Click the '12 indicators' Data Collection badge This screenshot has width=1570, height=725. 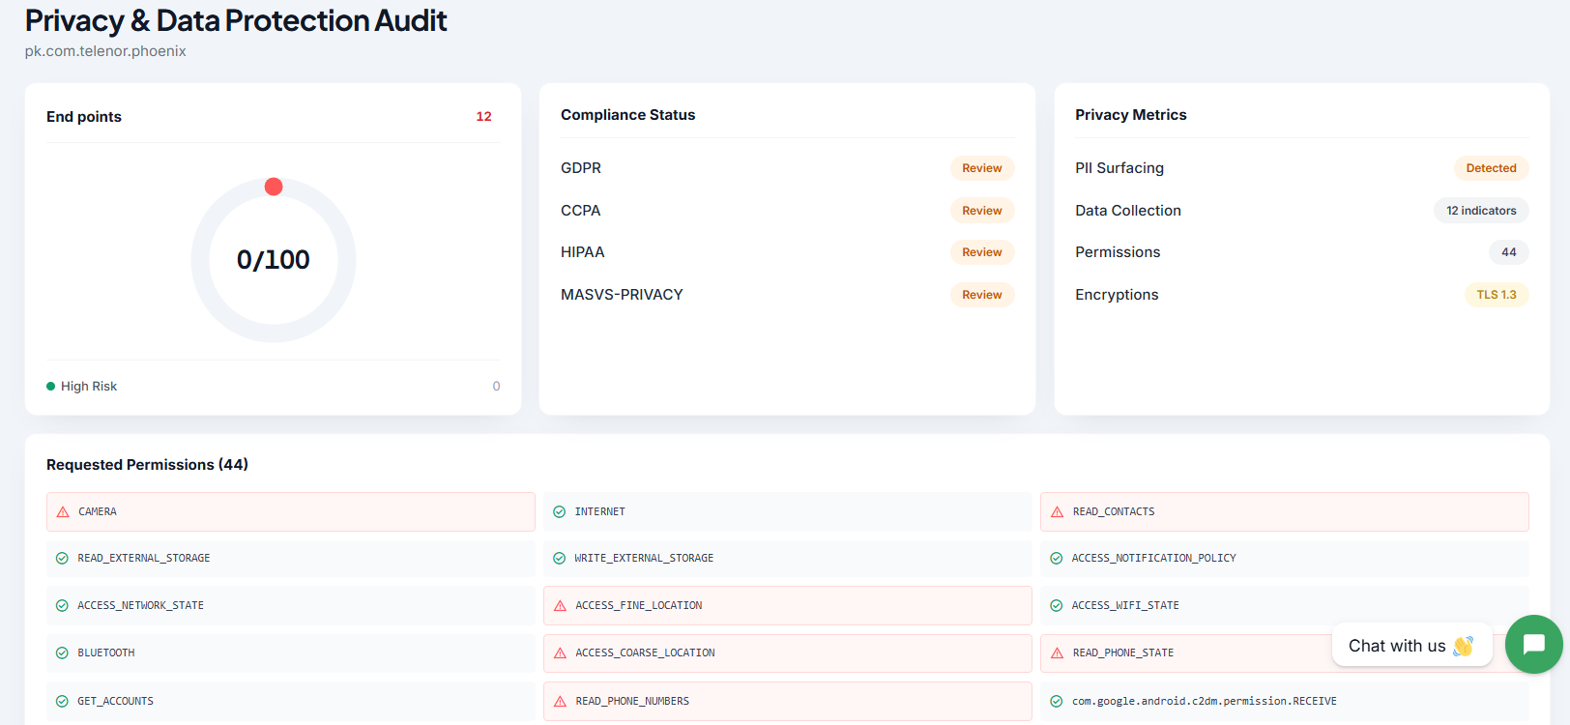[x=1481, y=211]
